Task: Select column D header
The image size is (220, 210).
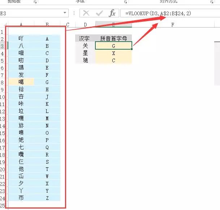Action: 85,25
